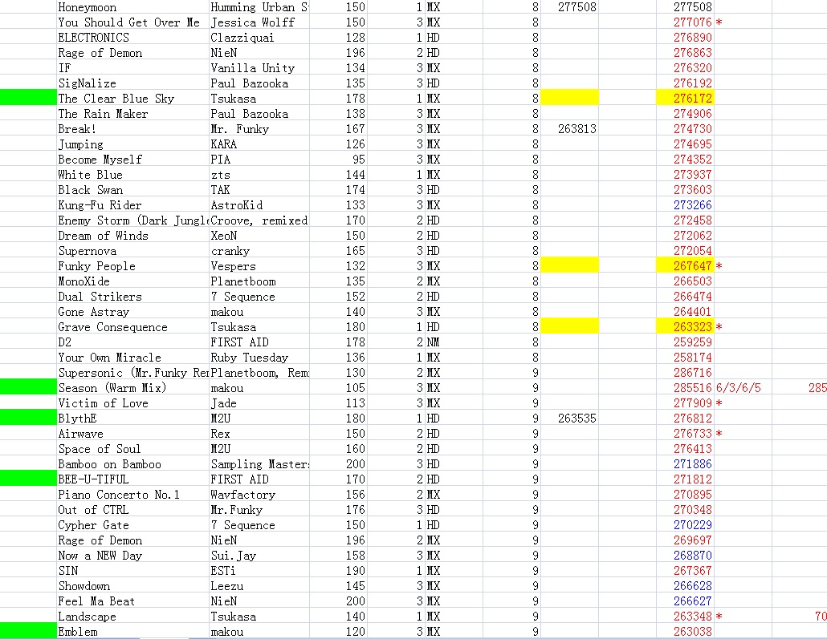Screen dimensions: 827x639
Task: Click the empty yellow cell in The Clear Blue Sky row
Action: [569, 98]
